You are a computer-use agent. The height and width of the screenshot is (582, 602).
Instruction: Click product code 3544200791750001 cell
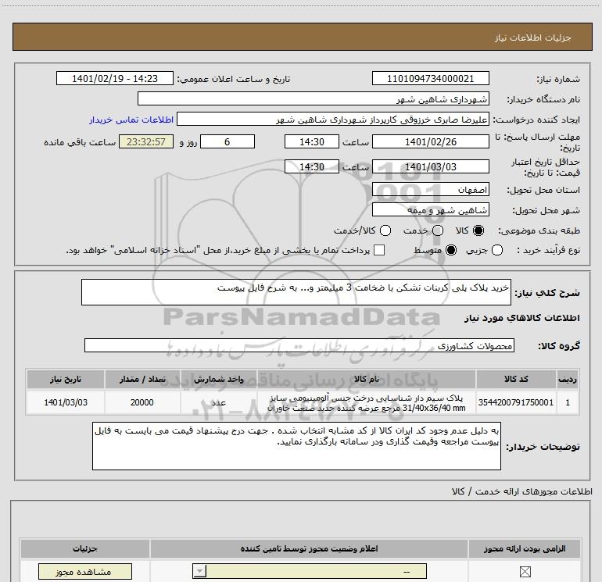click(516, 402)
